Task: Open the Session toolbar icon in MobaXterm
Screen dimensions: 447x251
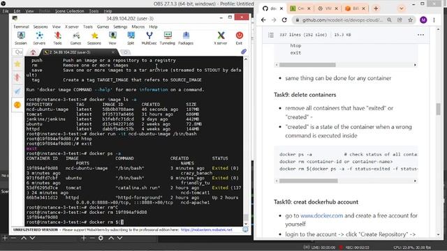Action: (20, 38)
